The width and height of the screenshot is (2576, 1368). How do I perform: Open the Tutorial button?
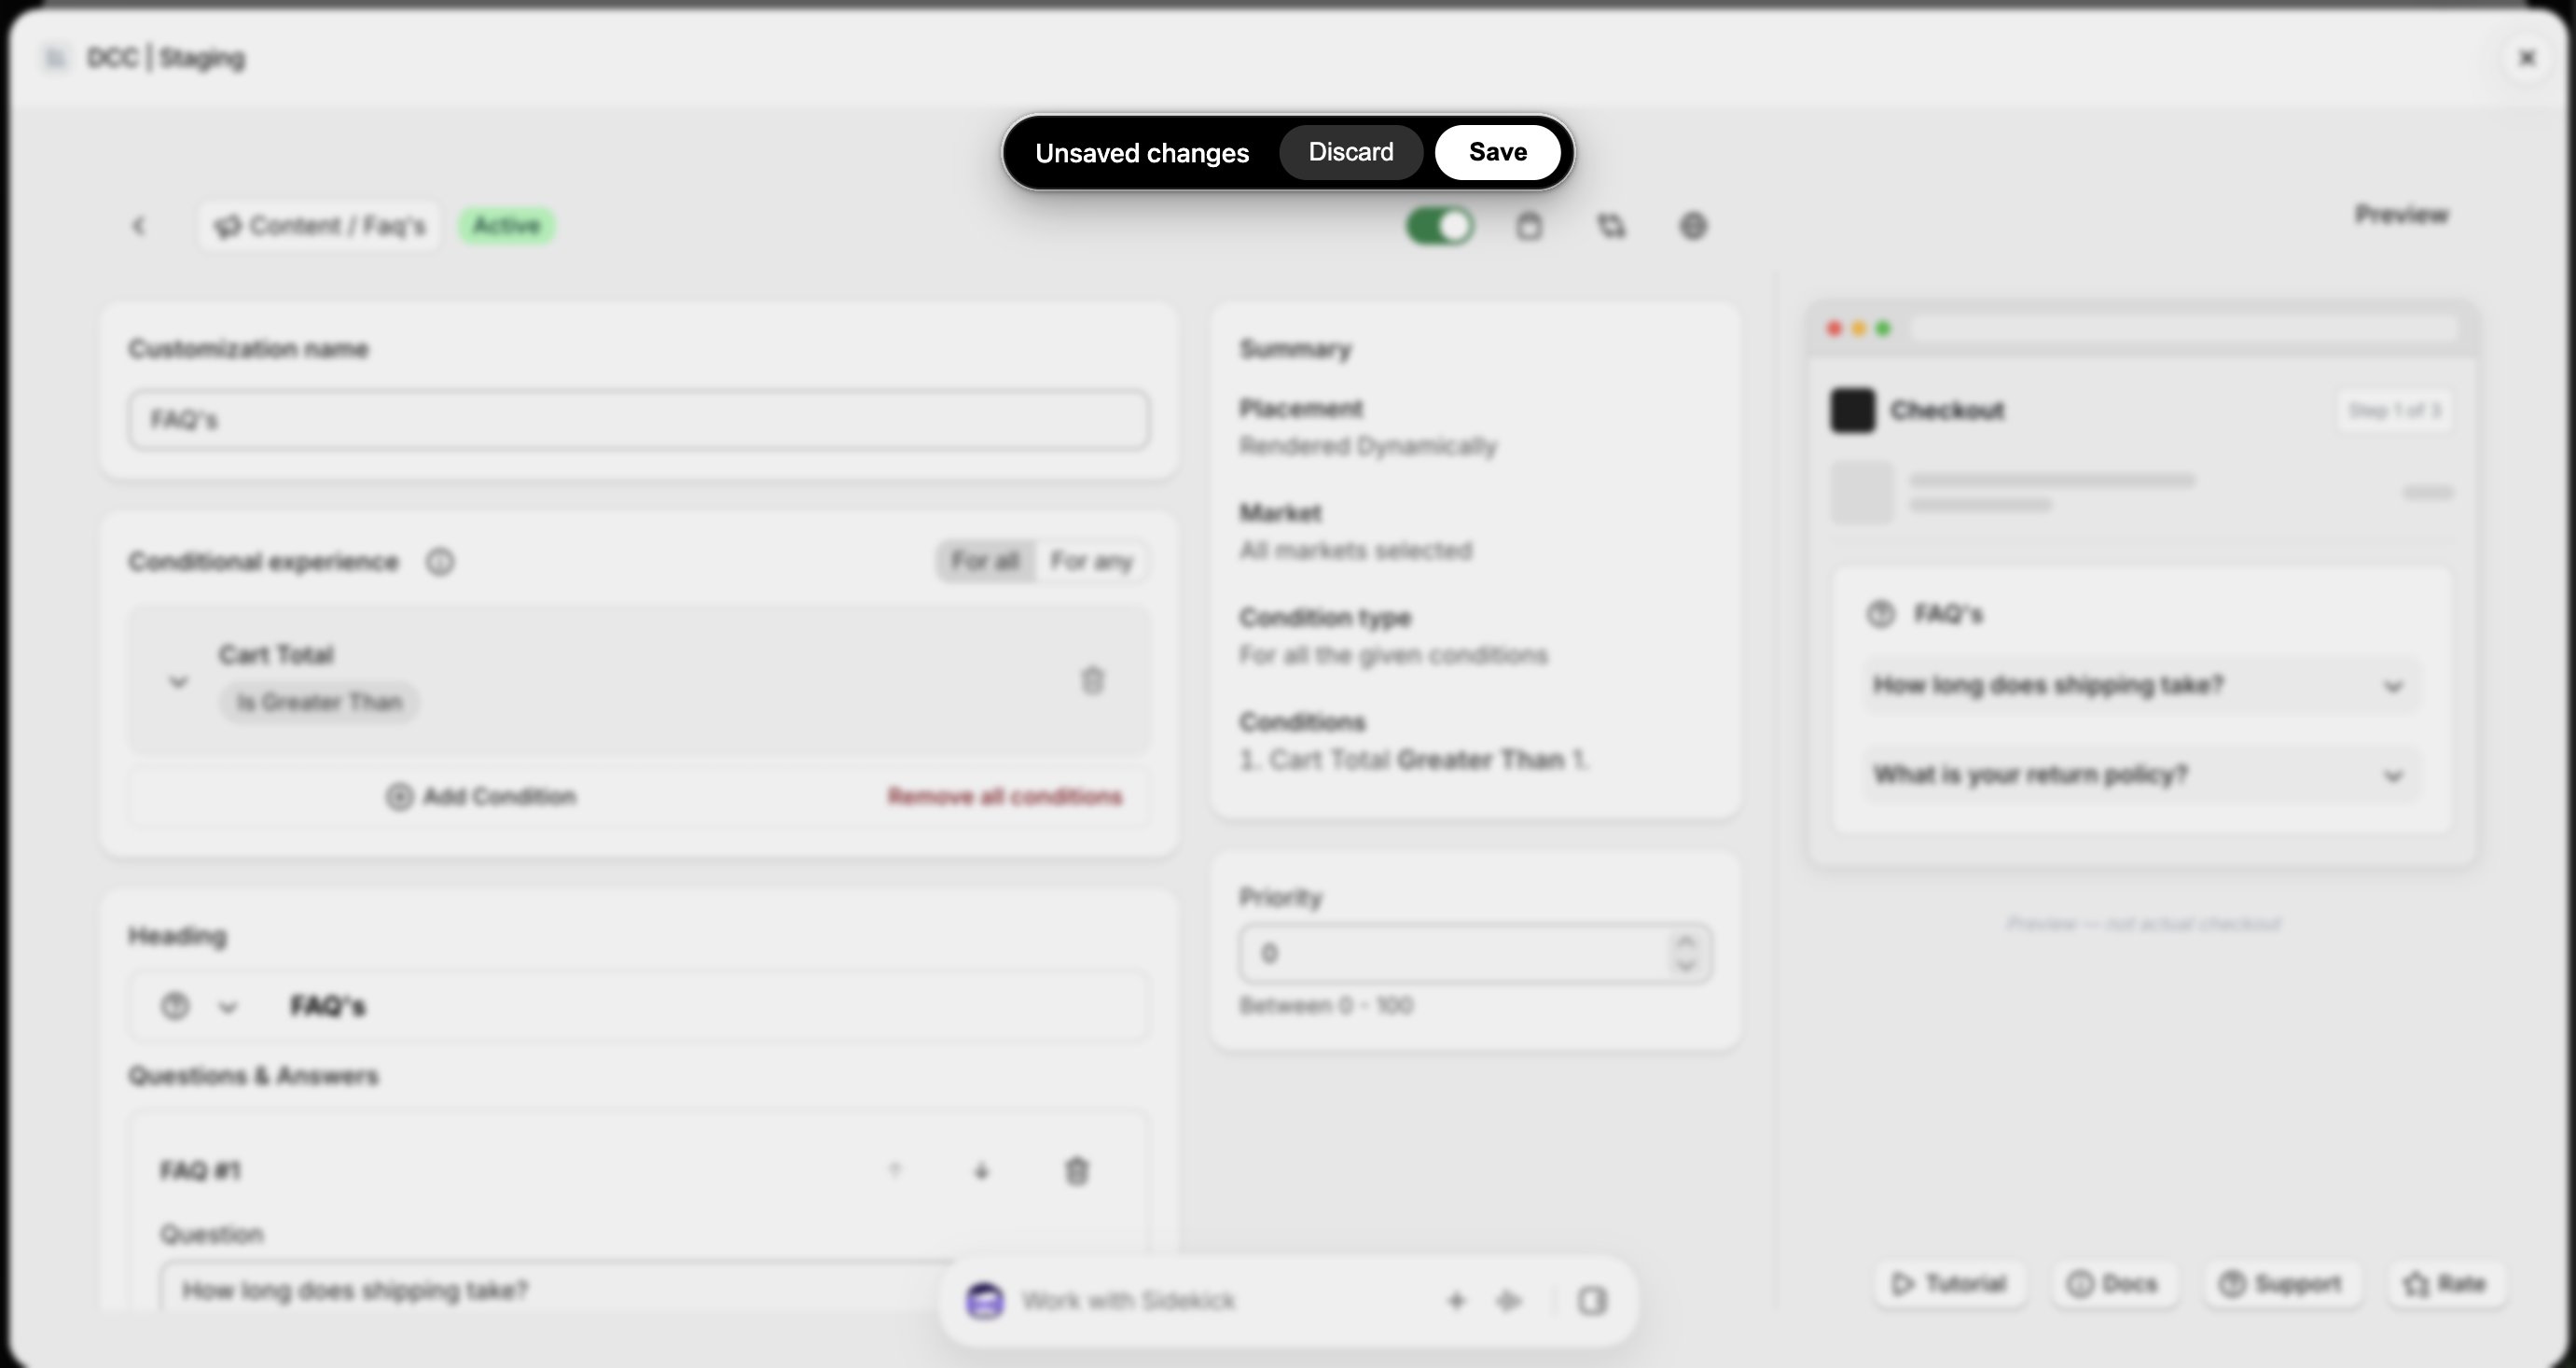point(1950,1284)
